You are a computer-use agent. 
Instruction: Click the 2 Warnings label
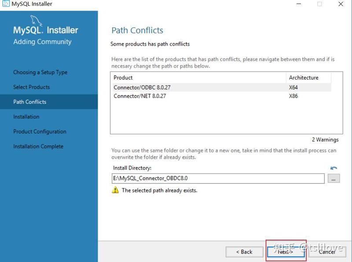pos(325,139)
